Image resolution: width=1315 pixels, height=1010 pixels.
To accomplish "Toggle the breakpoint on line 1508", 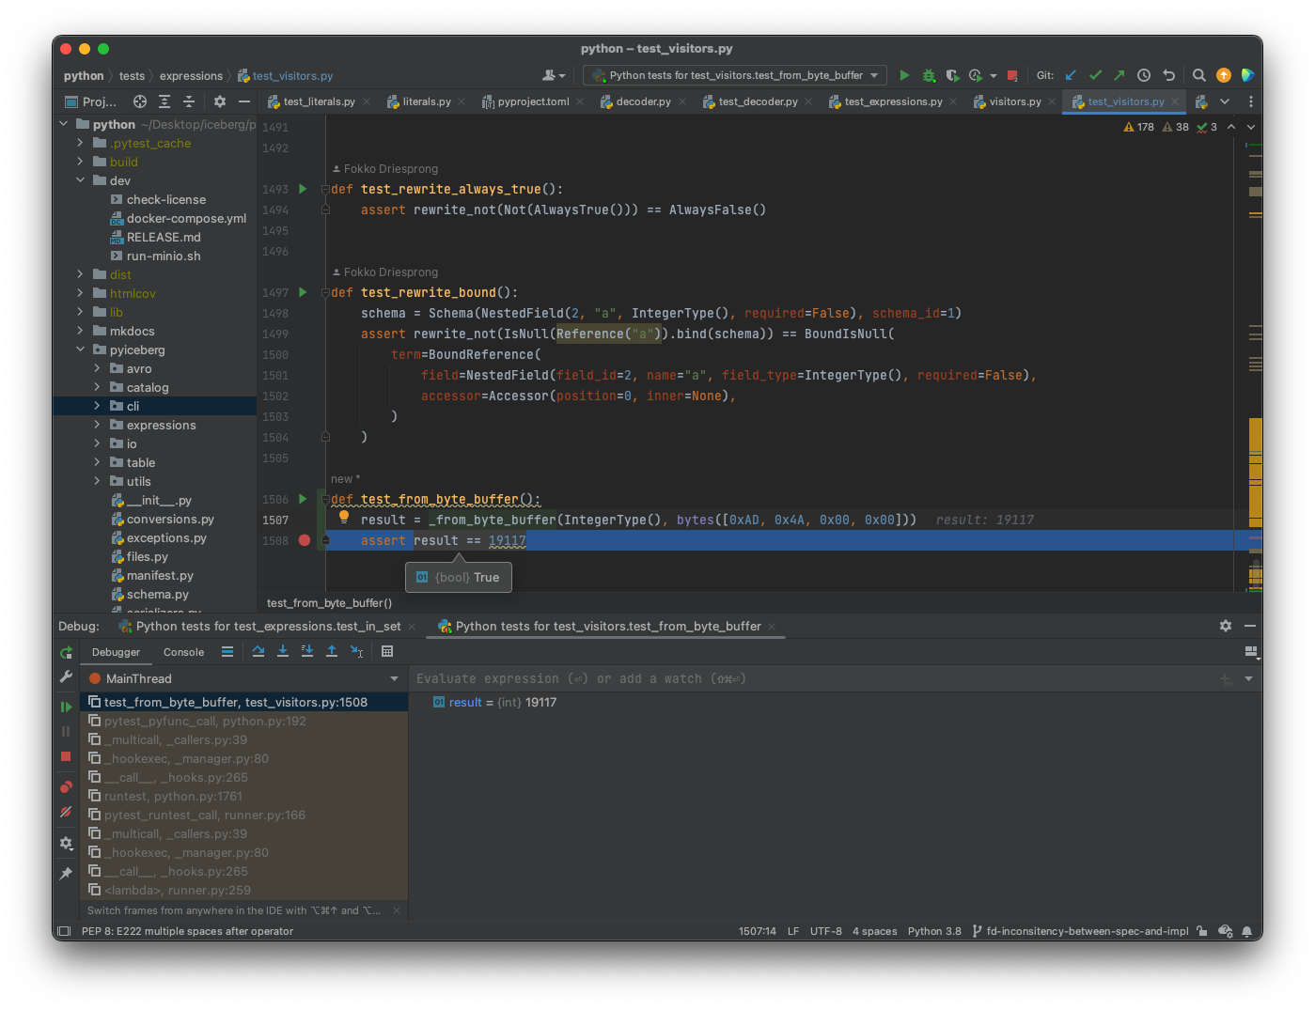I will (x=304, y=540).
